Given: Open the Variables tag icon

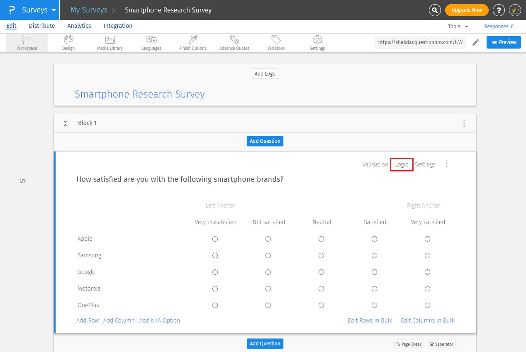Looking at the screenshot, I should (x=276, y=40).
